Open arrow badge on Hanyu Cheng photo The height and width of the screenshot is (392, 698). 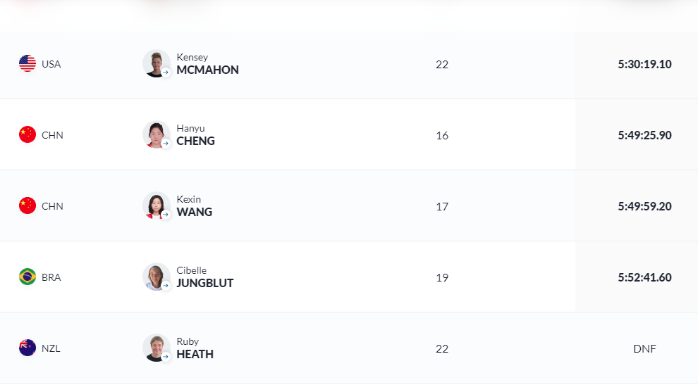coord(166,144)
